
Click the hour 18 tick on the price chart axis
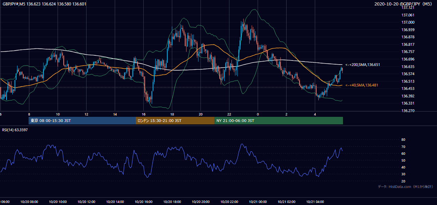[x=172, y=114]
